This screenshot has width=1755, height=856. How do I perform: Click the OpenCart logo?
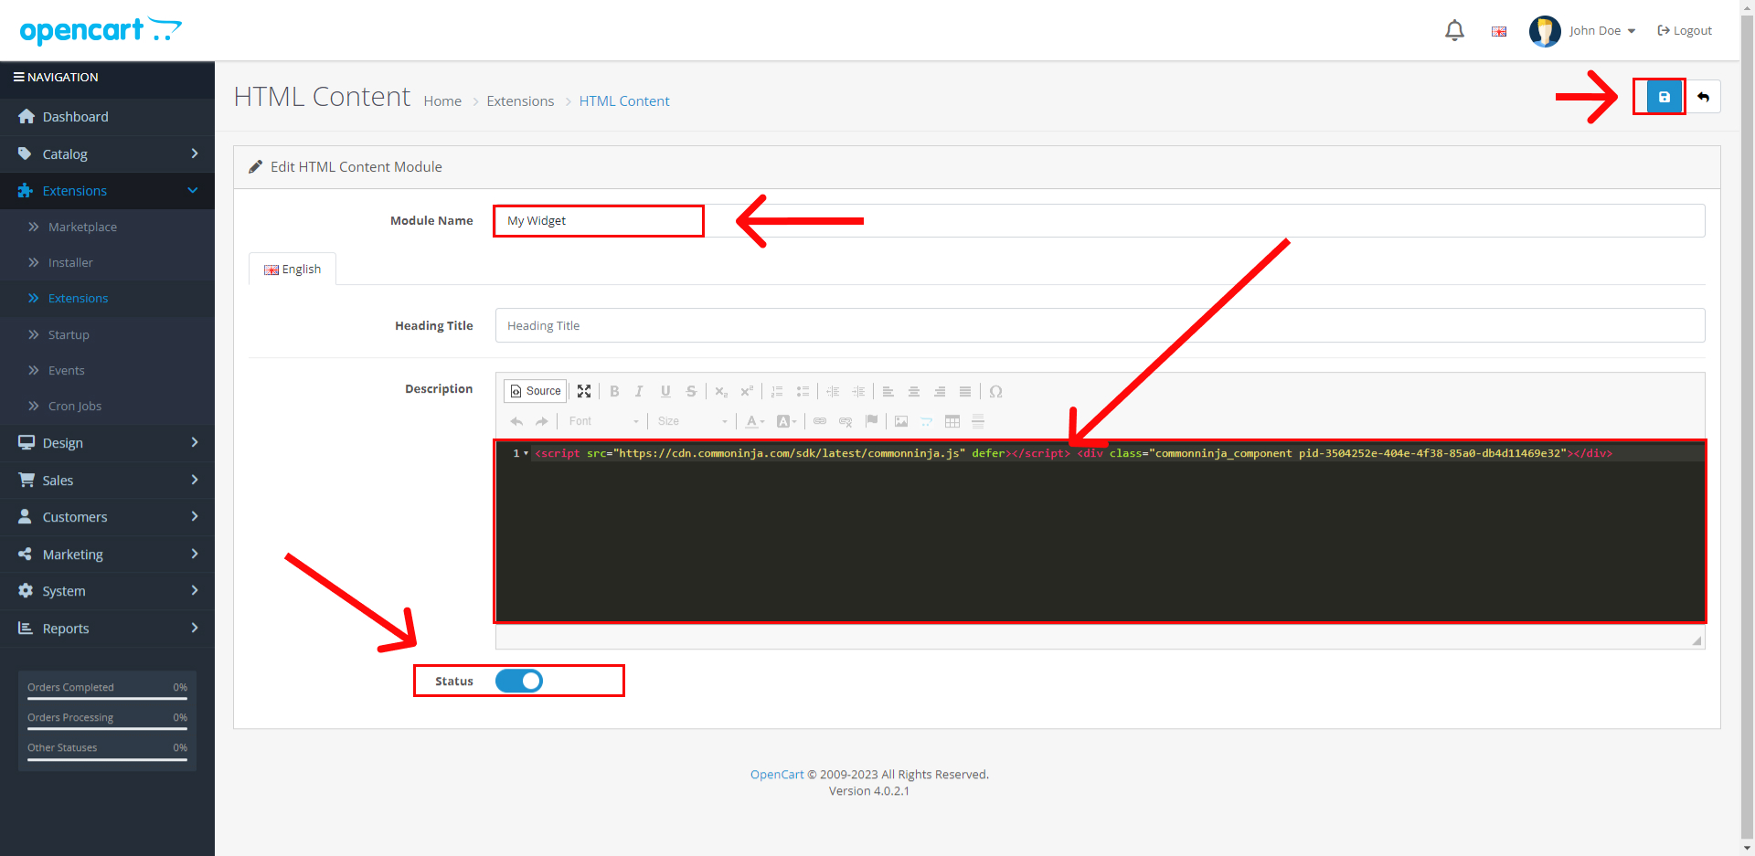101,31
